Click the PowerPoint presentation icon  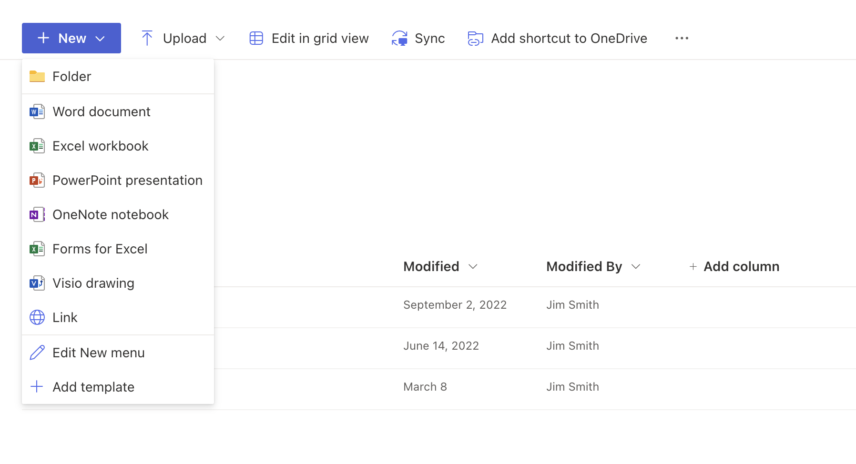[x=37, y=181]
